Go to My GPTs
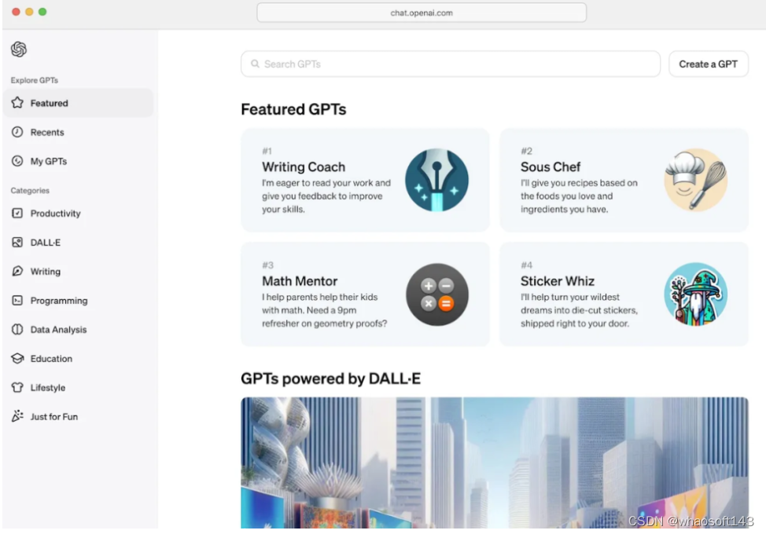 78,161
